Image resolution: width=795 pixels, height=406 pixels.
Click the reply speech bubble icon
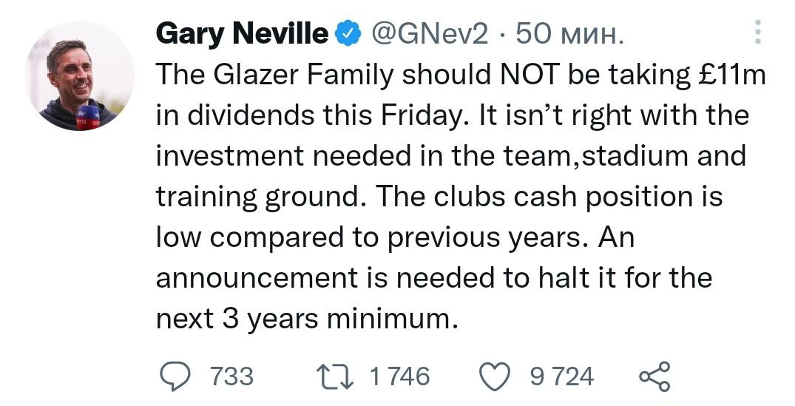[175, 376]
